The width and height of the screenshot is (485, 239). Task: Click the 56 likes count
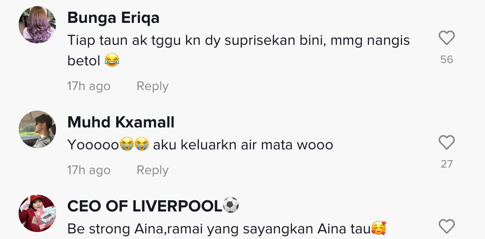[x=447, y=59]
